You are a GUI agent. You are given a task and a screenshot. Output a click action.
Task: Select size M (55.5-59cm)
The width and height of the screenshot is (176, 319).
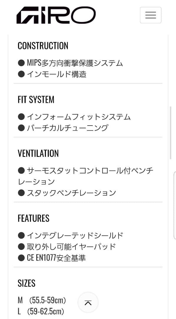[x=41, y=300]
